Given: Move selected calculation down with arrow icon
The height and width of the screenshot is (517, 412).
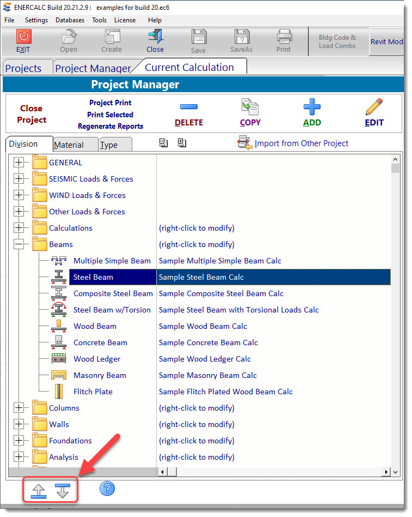Looking at the screenshot, I should [63, 491].
